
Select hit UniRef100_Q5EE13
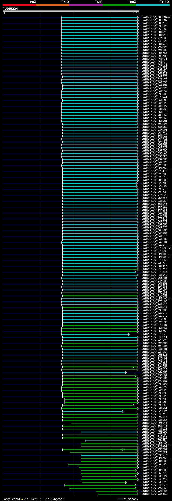pyautogui.click(x=154, y=355)
